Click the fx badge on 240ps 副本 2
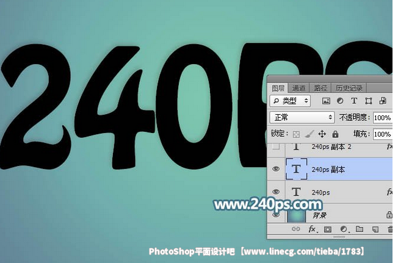This screenshot has height=263, width=398. 389,146
